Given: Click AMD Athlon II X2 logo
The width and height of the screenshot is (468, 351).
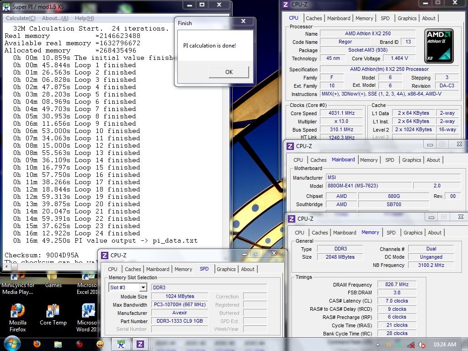Looking at the screenshot, I should 439,46.
